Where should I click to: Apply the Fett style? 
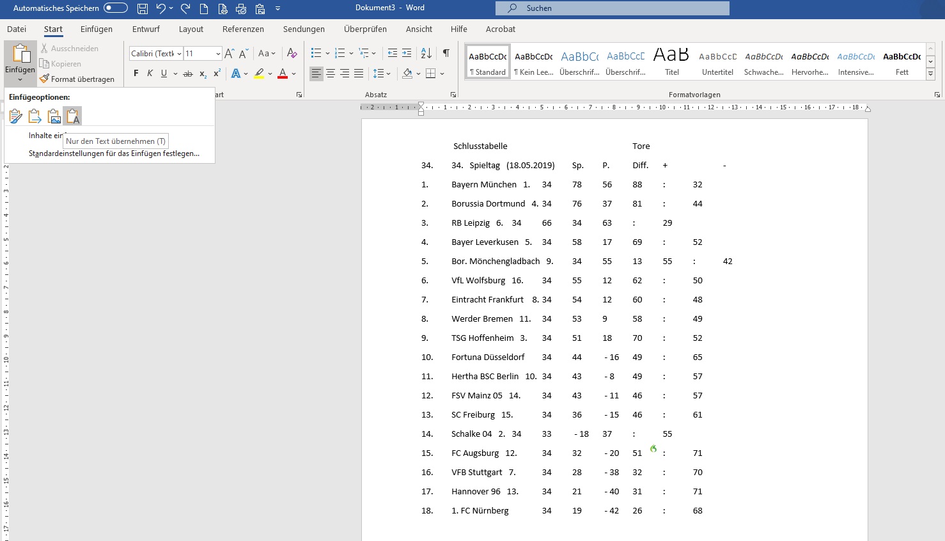point(902,61)
